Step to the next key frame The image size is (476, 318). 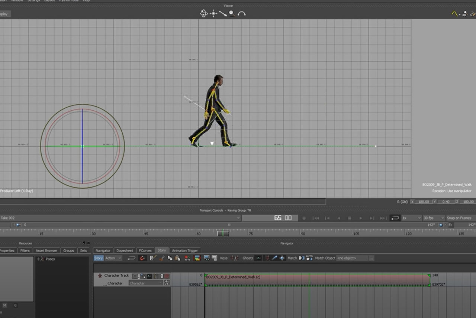click(372, 218)
